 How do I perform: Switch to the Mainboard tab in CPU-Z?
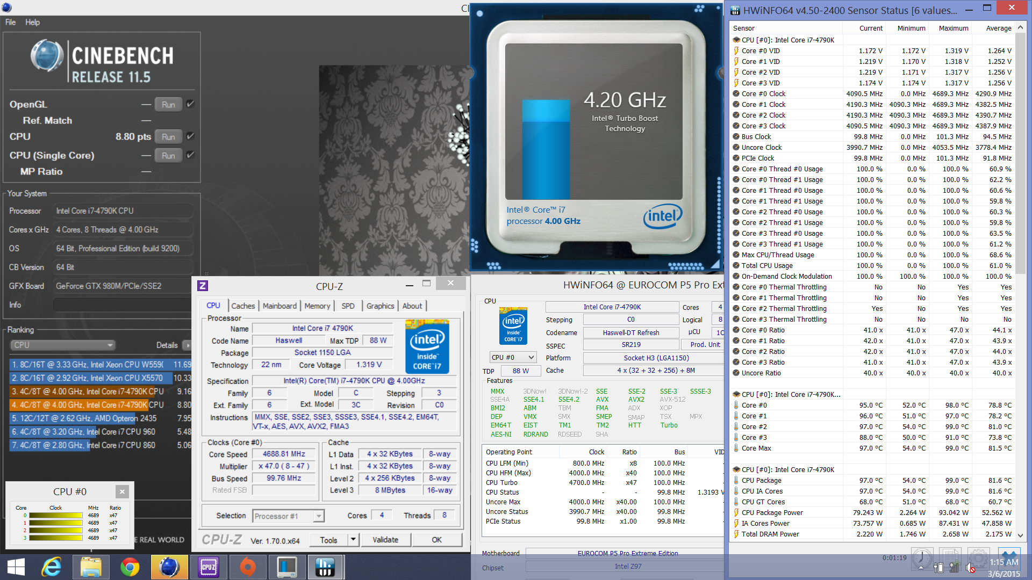(279, 306)
